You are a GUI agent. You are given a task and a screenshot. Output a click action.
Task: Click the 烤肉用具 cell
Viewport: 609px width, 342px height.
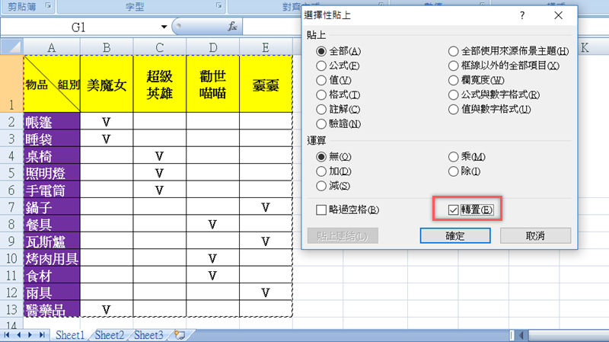click(52, 258)
